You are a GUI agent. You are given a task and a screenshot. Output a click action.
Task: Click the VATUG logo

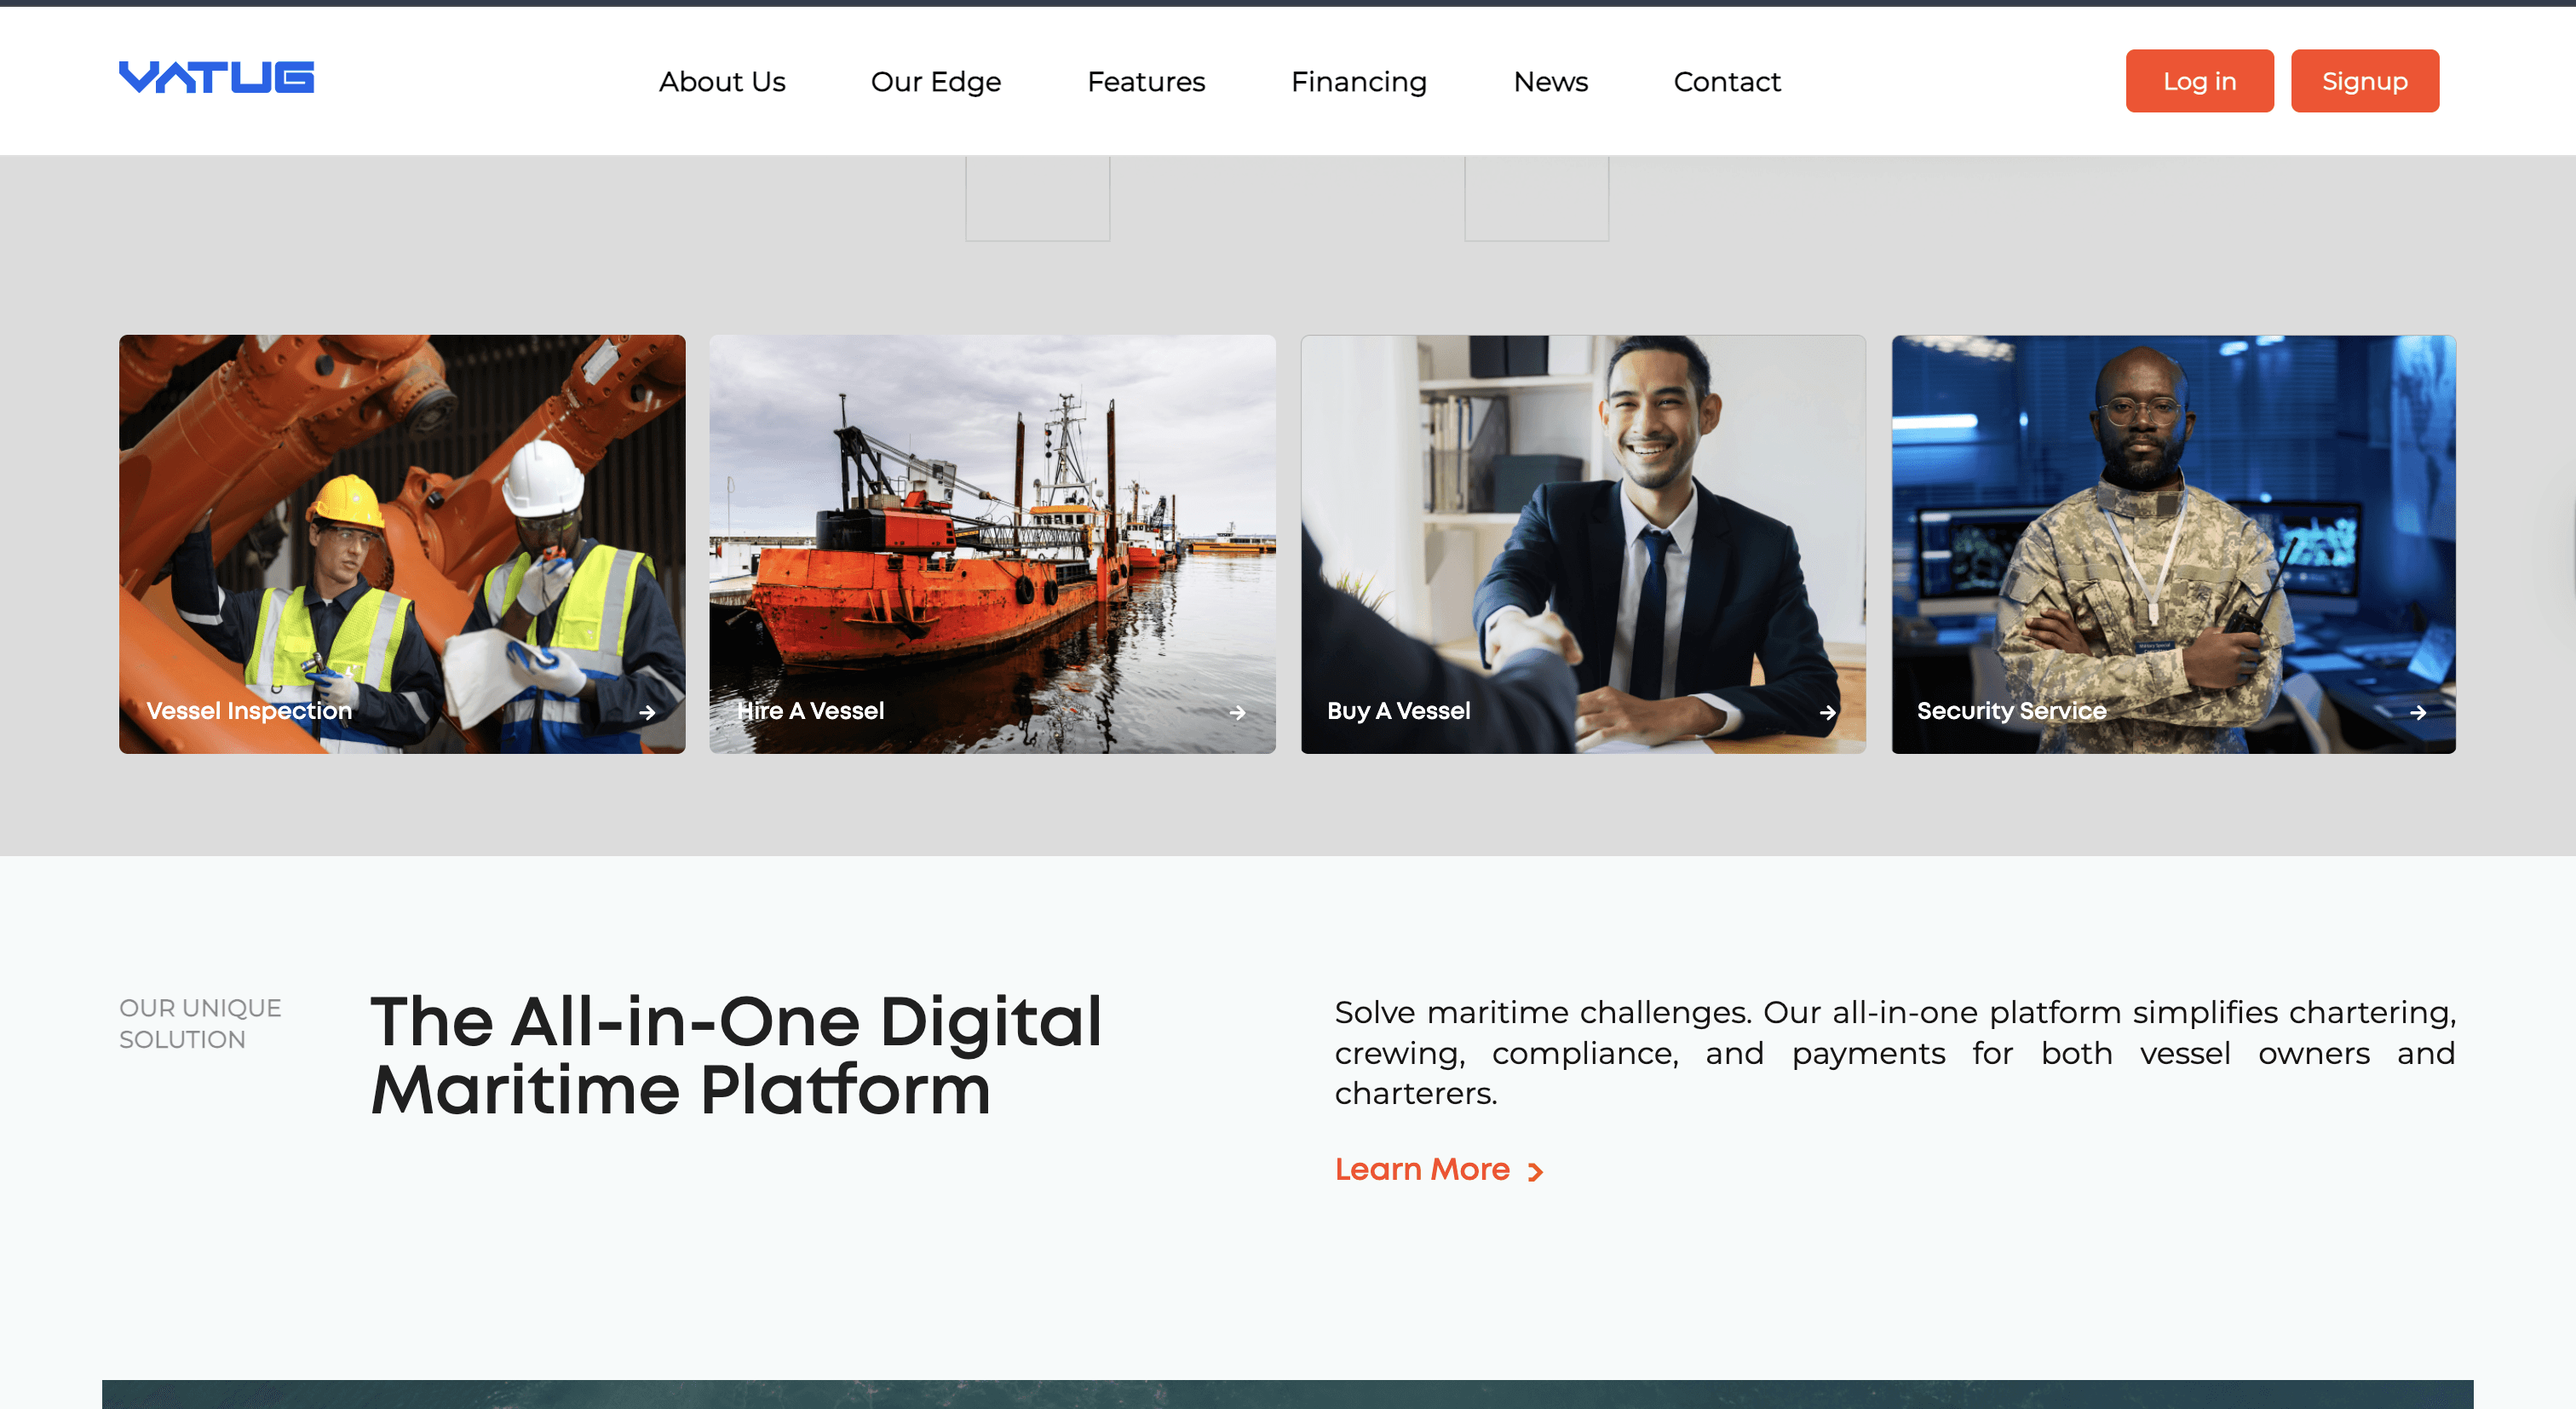click(216, 77)
